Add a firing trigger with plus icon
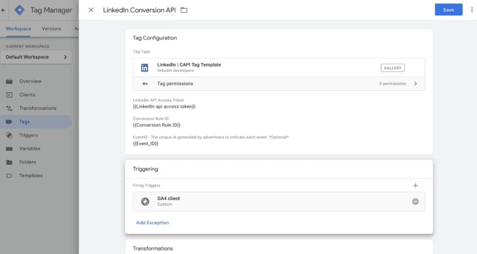The width and height of the screenshot is (477, 254). pos(415,185)
